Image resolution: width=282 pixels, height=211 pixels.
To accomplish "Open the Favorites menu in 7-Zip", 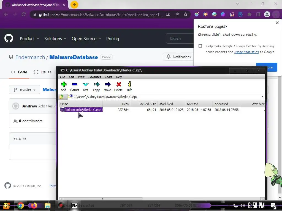I will click(x=95, y=77).
